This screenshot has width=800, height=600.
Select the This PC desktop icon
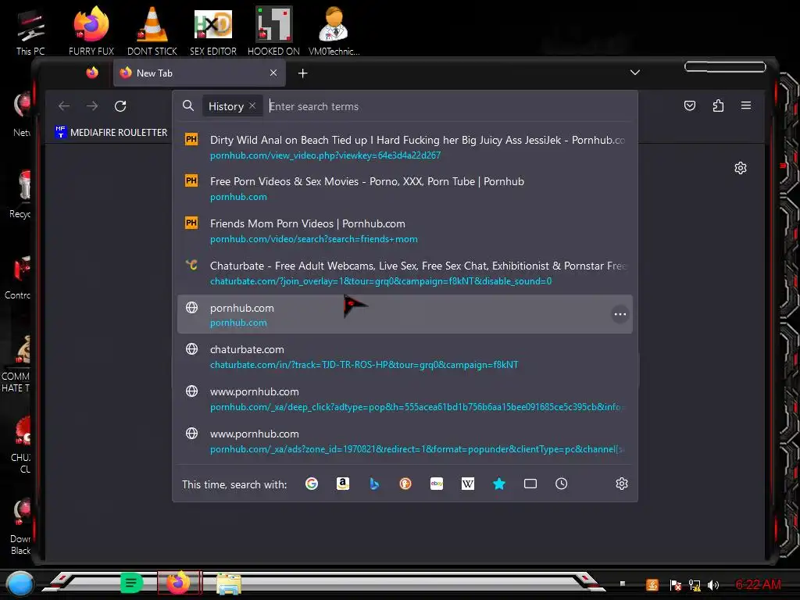[30, 31]
